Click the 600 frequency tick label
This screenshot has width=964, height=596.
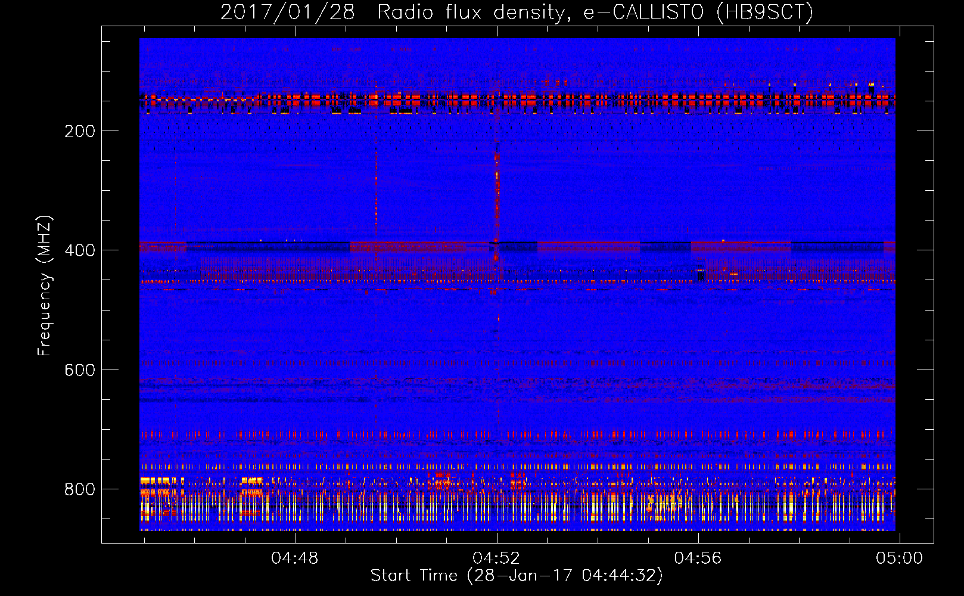click(80, 370)
